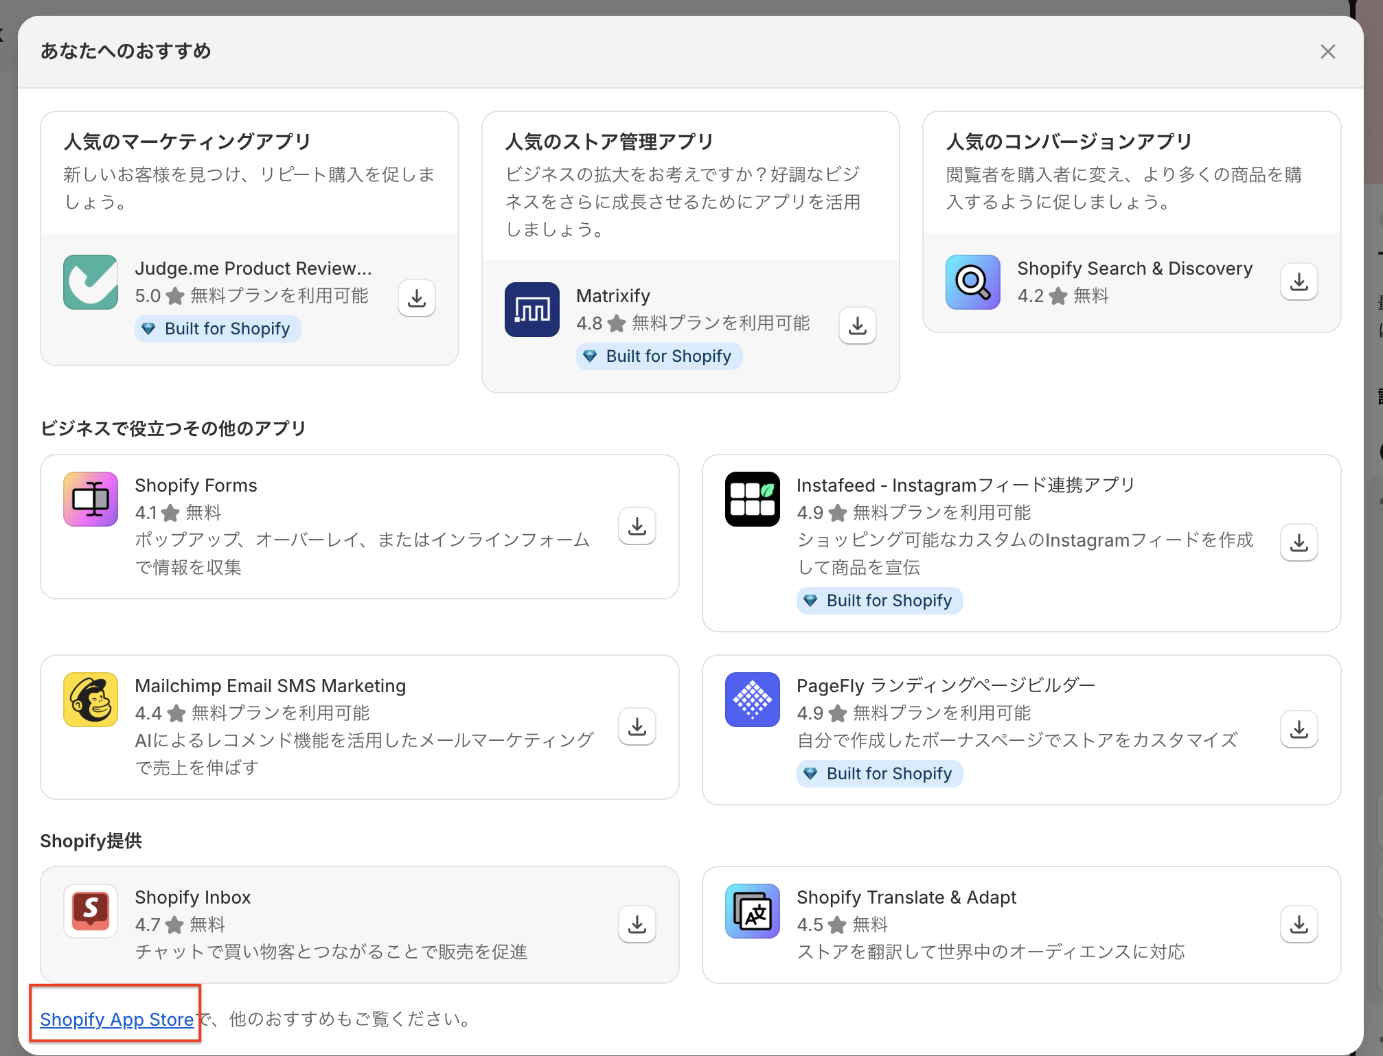Install Shopify Translate & Adapt app
Screen dimensions: 1383x1056
click(1299, 924)
